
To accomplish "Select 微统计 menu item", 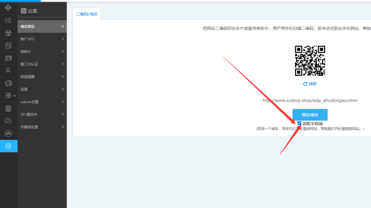I will (x=42, y=51).
